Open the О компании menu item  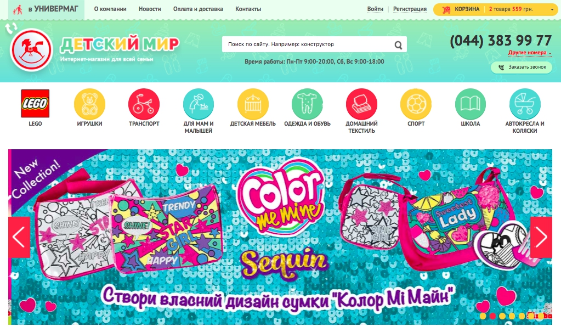pyautogui.click(x=110, y=9)
